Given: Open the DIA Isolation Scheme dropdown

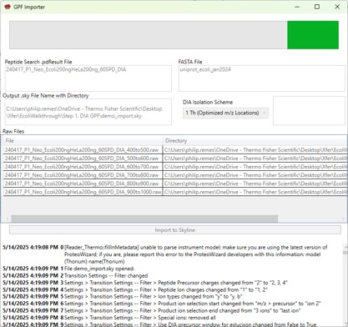Looking at the screenshot, I should (x=225, y=113).
